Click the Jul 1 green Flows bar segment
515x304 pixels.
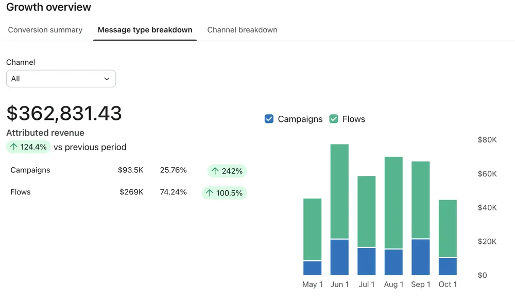point(367,211)
